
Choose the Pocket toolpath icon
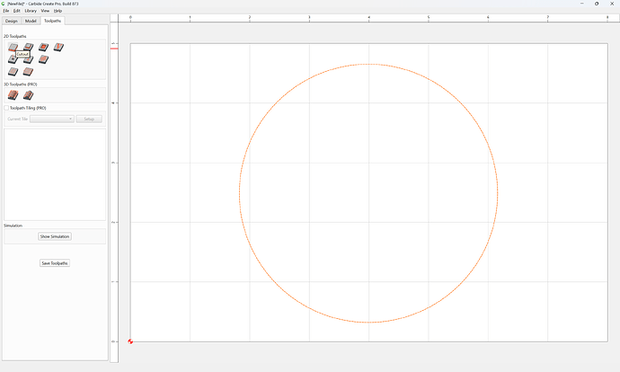click(28, 48)
